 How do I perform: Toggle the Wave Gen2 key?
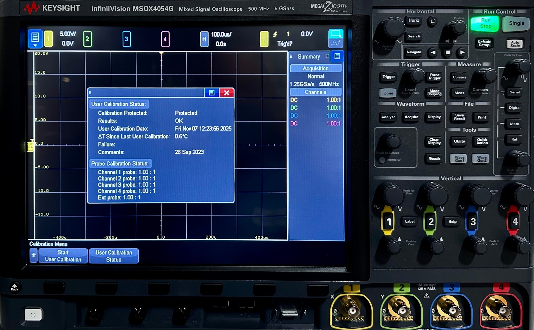tap(482, 159)
